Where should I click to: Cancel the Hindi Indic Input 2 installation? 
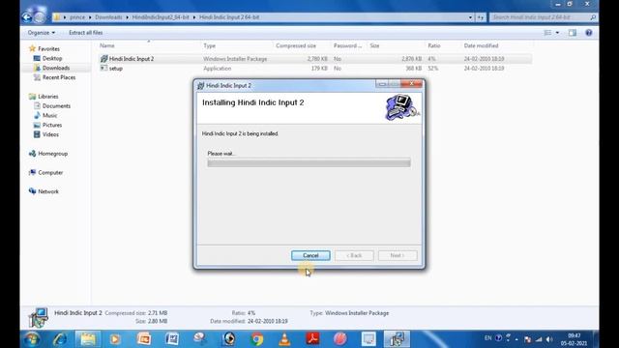310,255
